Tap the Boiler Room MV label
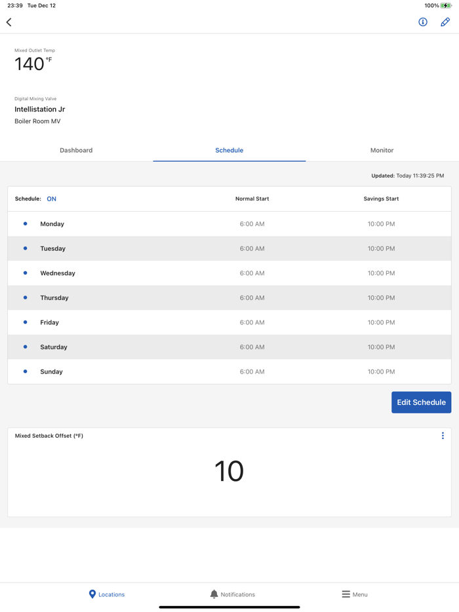Screen dimensions: 459x612 tap(37, 121)
